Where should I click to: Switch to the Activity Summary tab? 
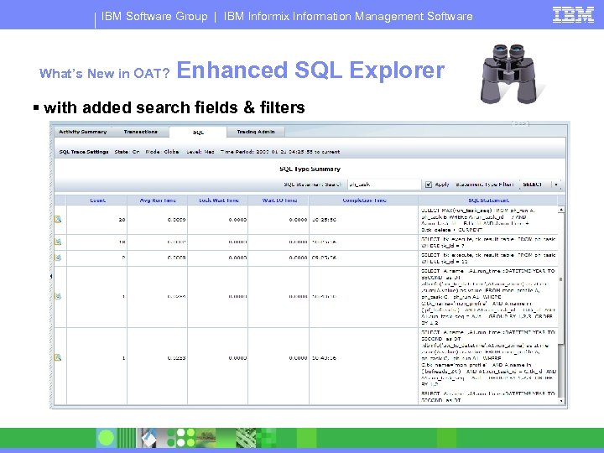[x=82, y=132]
